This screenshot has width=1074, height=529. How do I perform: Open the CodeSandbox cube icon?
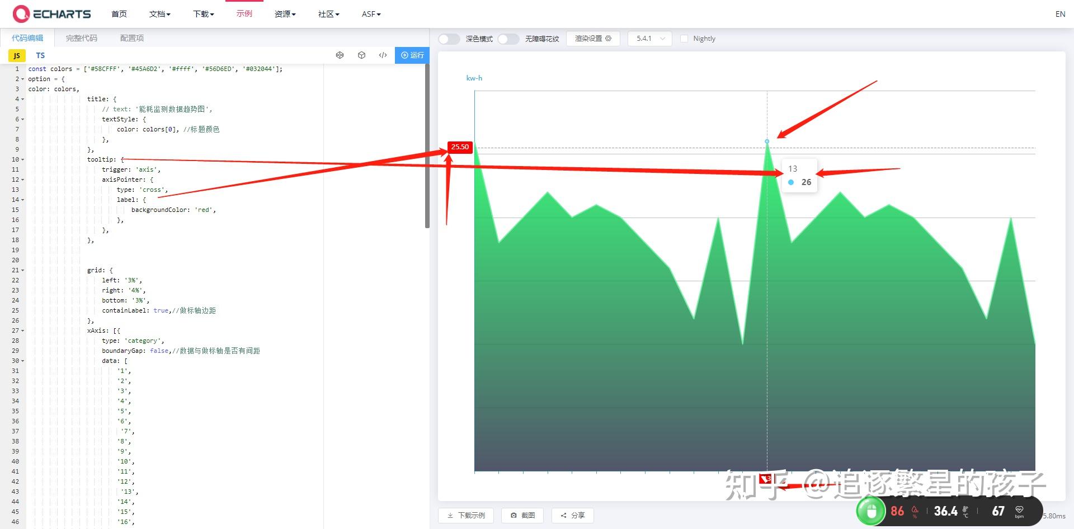tap(361, 55)
